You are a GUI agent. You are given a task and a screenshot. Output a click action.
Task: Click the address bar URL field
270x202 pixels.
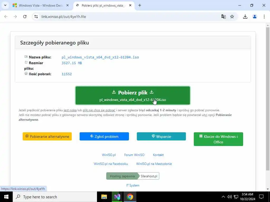point(127,17)
